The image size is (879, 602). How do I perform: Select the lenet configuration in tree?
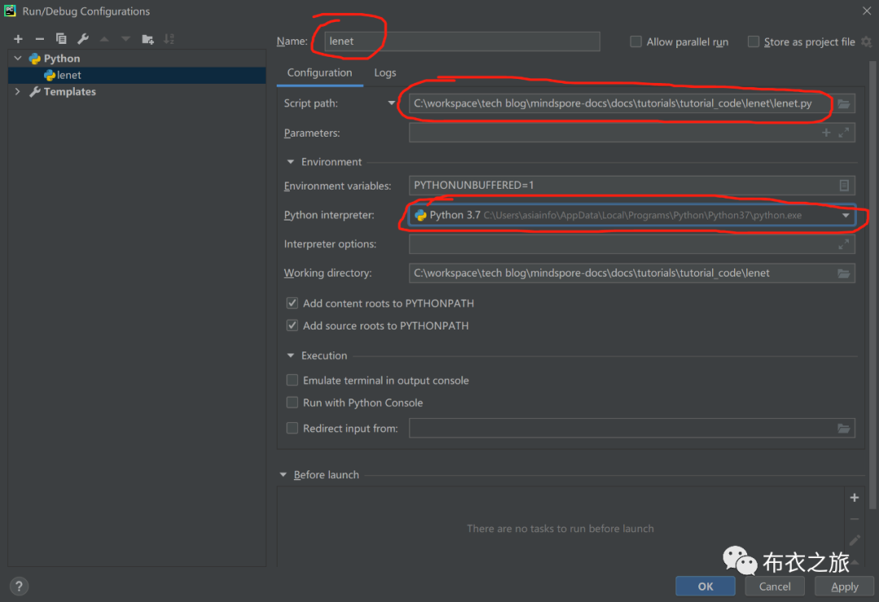[x=137, y=75]
